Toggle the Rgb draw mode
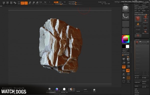 pyautogui.click(x=45, y=2)
